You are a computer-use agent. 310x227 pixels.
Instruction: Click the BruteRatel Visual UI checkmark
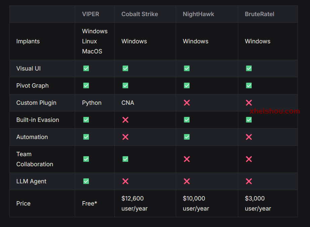coord(249,69)
